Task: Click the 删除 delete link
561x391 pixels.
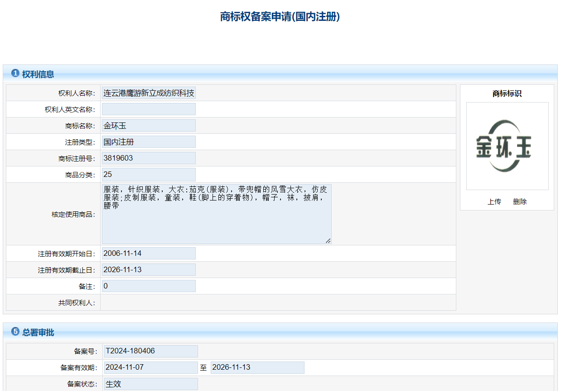Action: (x=520, y=202)
